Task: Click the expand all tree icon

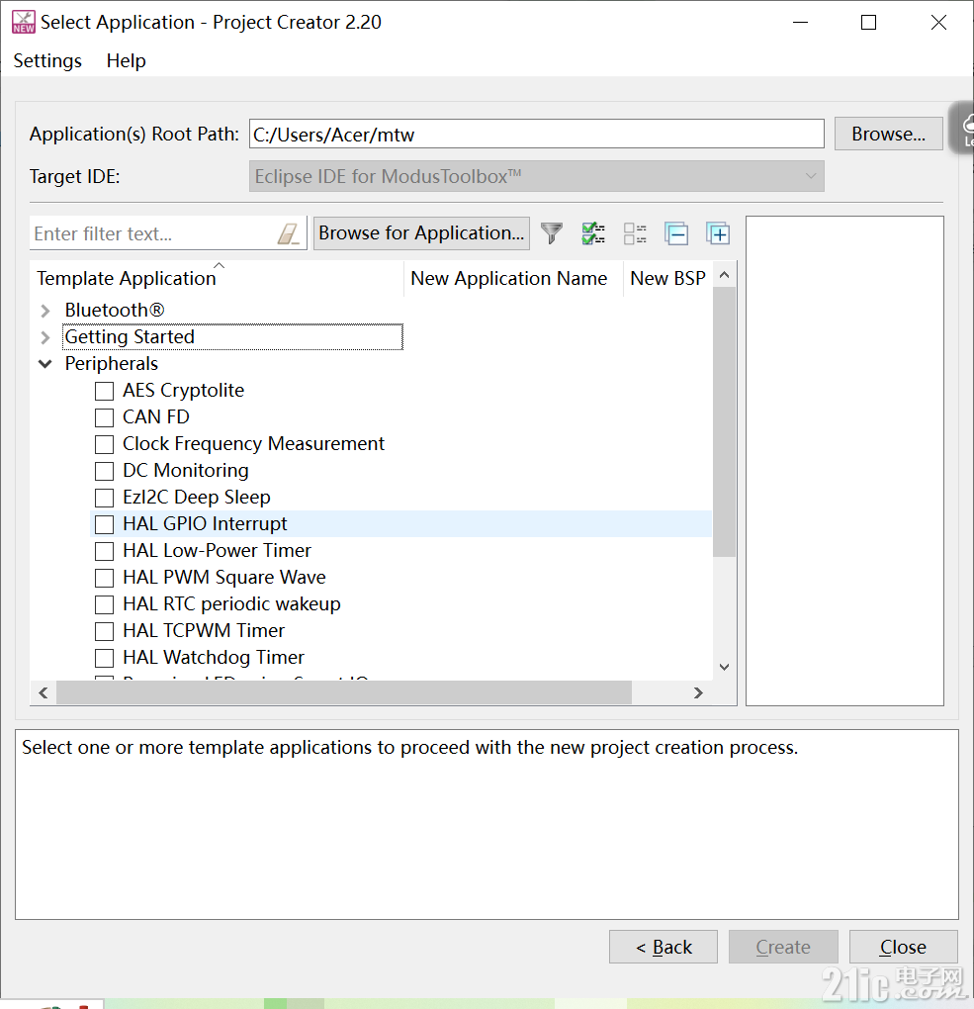Action: 717,232
